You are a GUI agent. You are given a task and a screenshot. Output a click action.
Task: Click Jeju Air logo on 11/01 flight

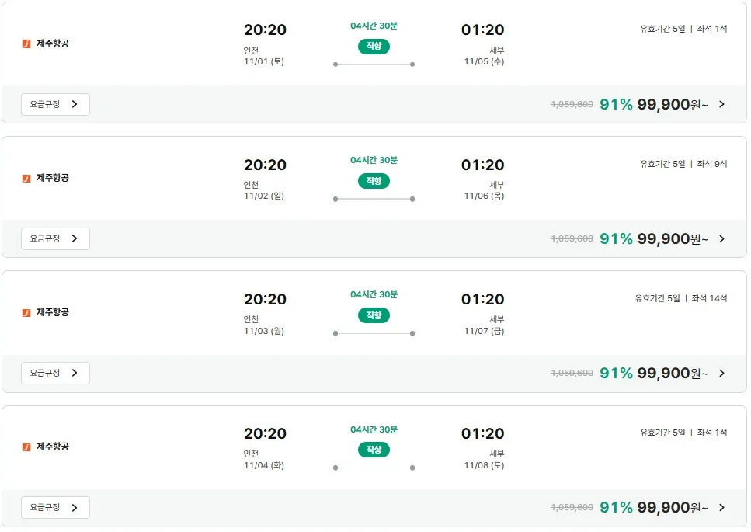[x=26, y=43]
